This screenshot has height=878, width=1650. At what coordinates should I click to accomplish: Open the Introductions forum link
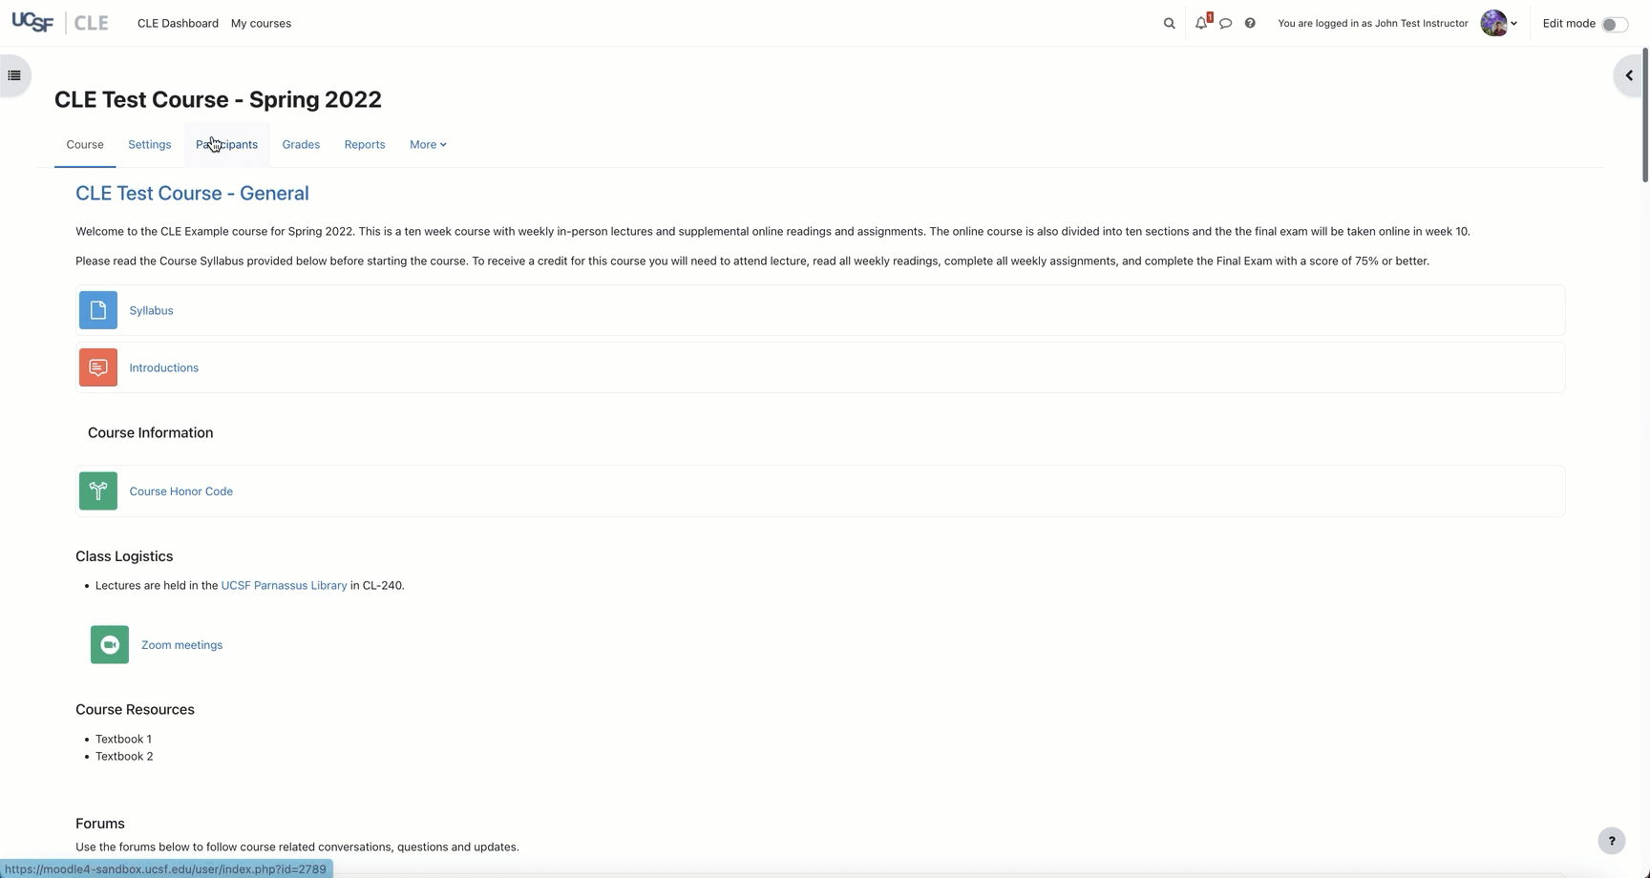[x=164, y=367]
